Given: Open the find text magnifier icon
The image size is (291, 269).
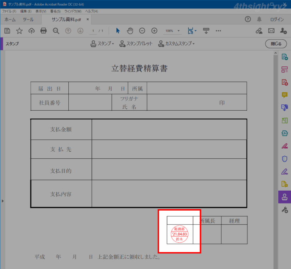Looking at the screenshot, I should click(56, 31).
